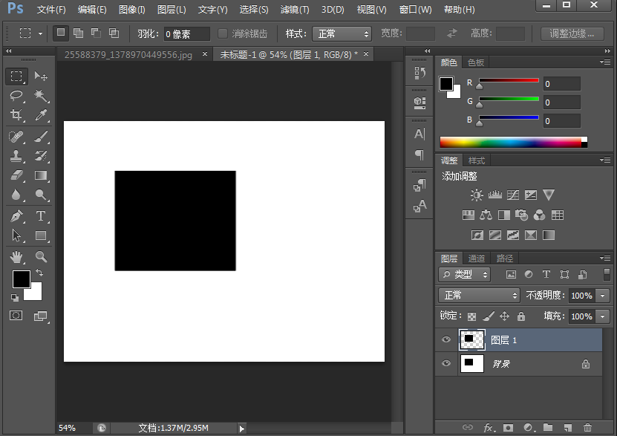This screenshot has height=436, width=617.
Task: Open the 文件(F) menu
Action: pos(51,10)
